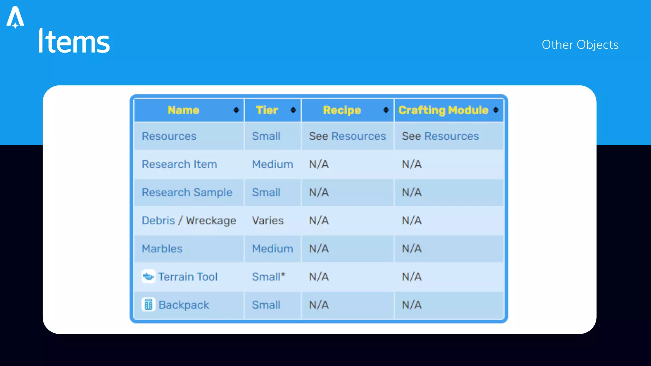Click Small tier link in Backpack row
Screen dimensions: 651x366
[266, 305]
